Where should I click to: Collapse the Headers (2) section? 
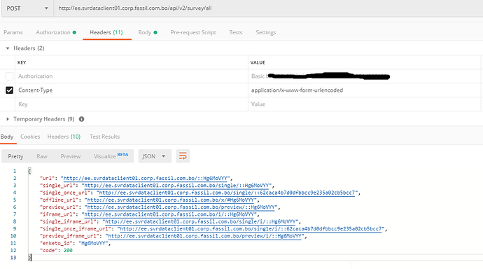point(8,48)
